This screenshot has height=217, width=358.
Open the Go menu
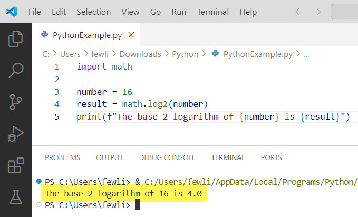pyautogui.click(x=156, y=12)
